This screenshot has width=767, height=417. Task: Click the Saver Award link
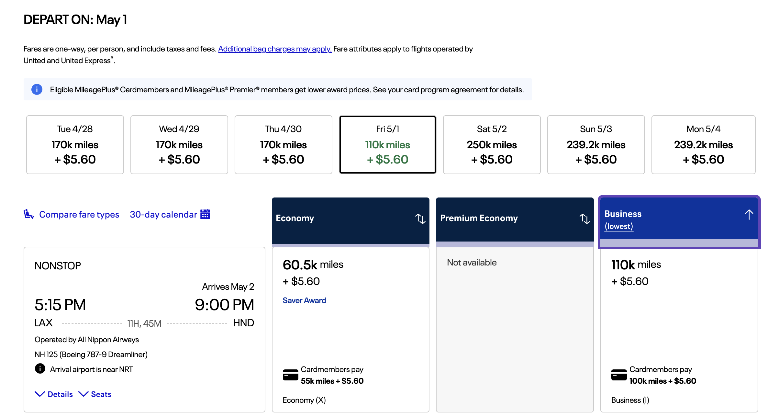pyautogui.click(x=304, y=300)
